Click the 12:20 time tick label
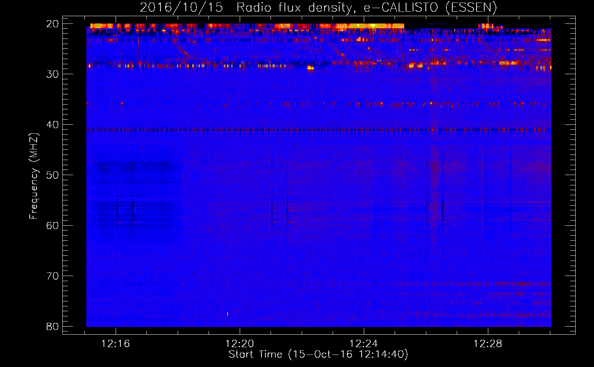 240,344
